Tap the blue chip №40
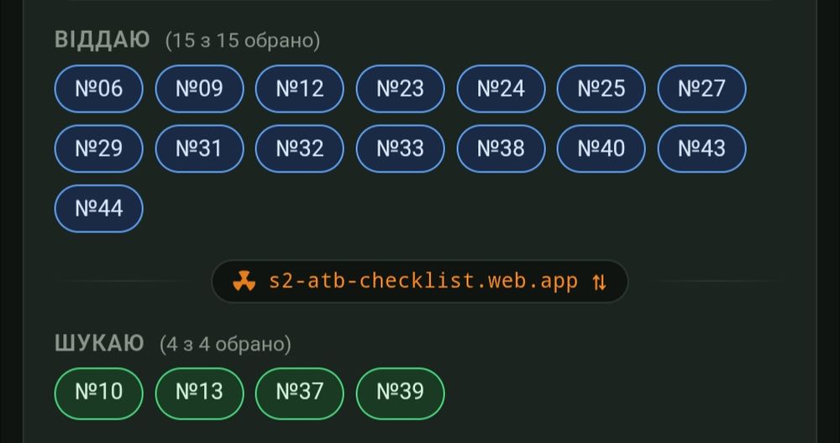 [x=601, y=149]
